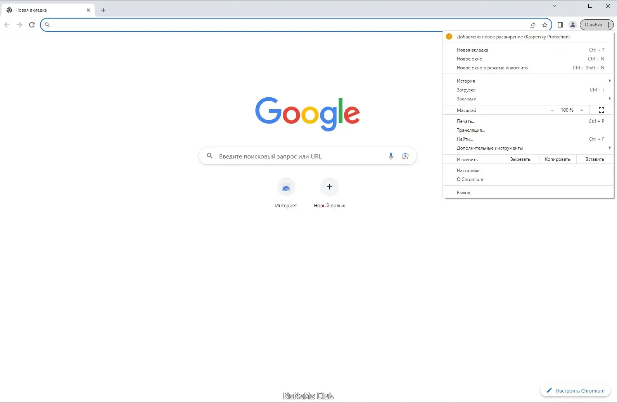Open the Интернет shortcut tile
Screen dimensions: 617x403
[286, 193]
